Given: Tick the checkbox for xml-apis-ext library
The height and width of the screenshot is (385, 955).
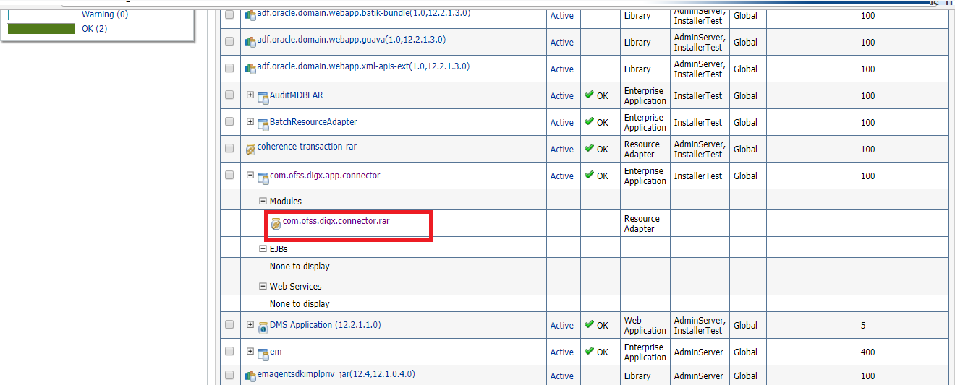Looking at the screenshot, I should [x=229, y=68].
